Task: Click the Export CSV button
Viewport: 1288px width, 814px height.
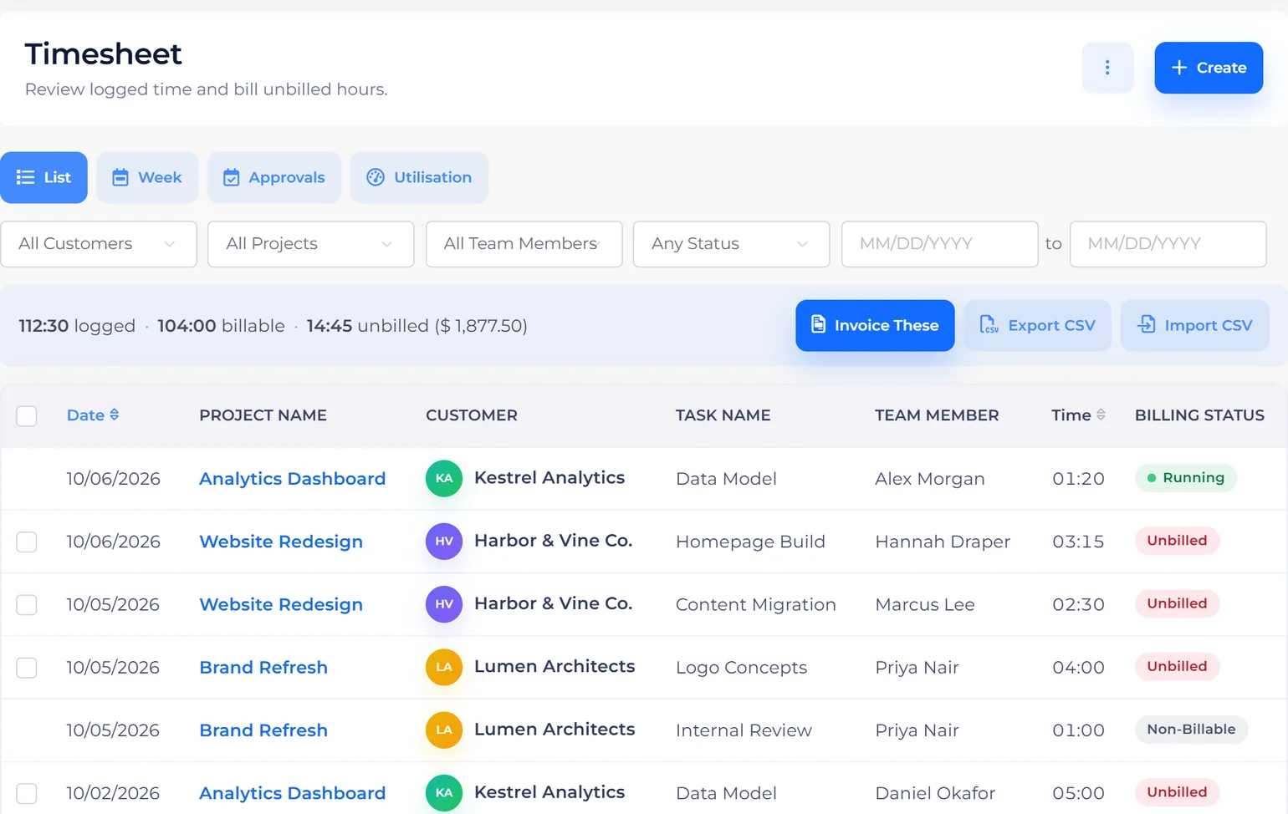Action: (1037, 325)
